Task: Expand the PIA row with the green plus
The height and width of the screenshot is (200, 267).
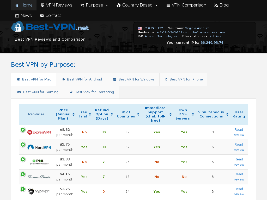Action: click(23, 159)
